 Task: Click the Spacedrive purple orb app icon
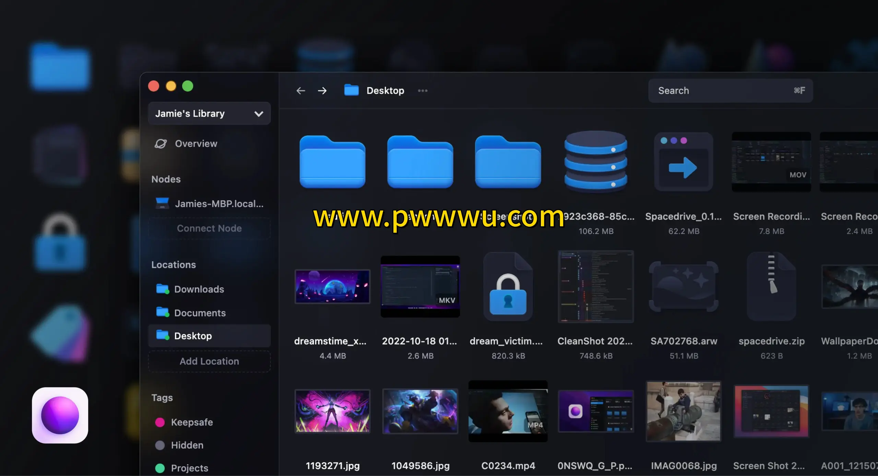coord(60,415)
